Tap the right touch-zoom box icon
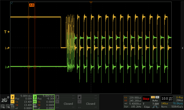The image size is (184, 110). click(8, 106)
